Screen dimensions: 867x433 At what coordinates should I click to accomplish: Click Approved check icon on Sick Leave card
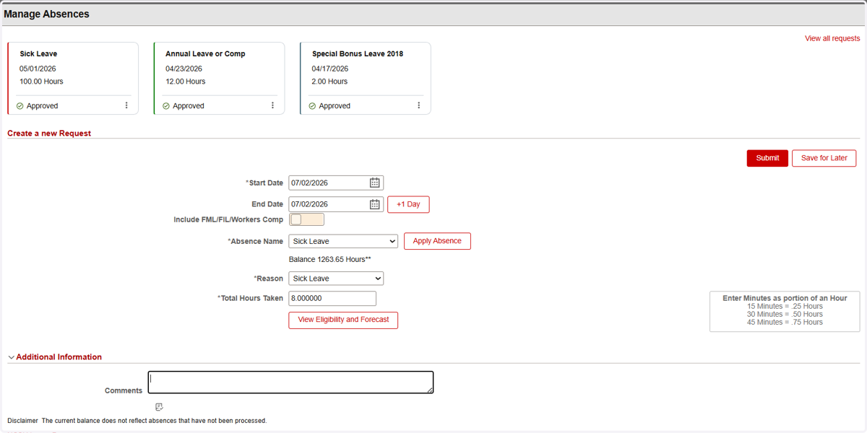pos(20,106)
